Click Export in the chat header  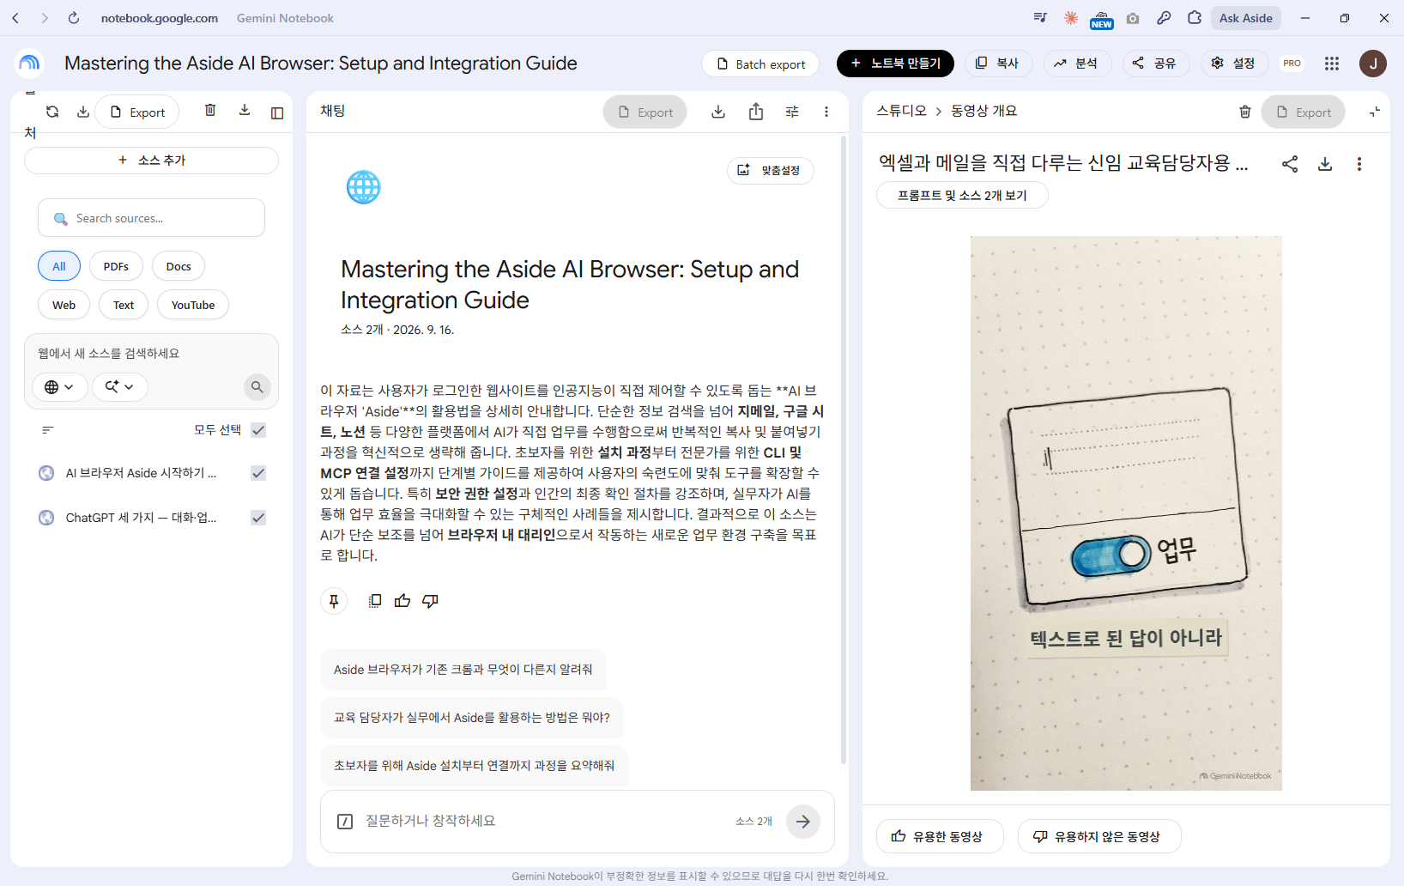click(645, 112)
